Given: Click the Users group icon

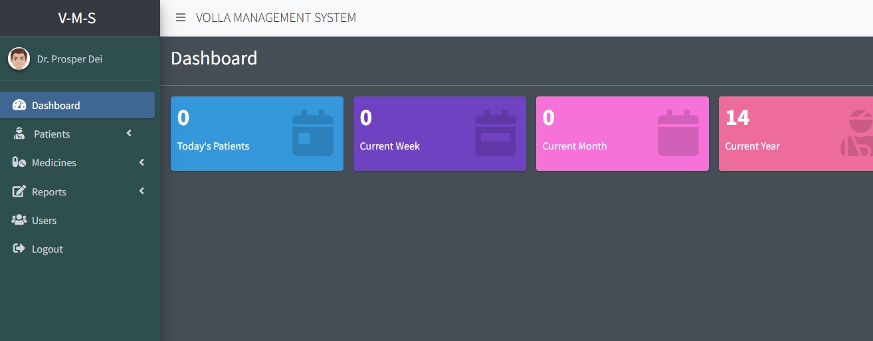Looking at the screenshot, I should click(x=19, y=220).
